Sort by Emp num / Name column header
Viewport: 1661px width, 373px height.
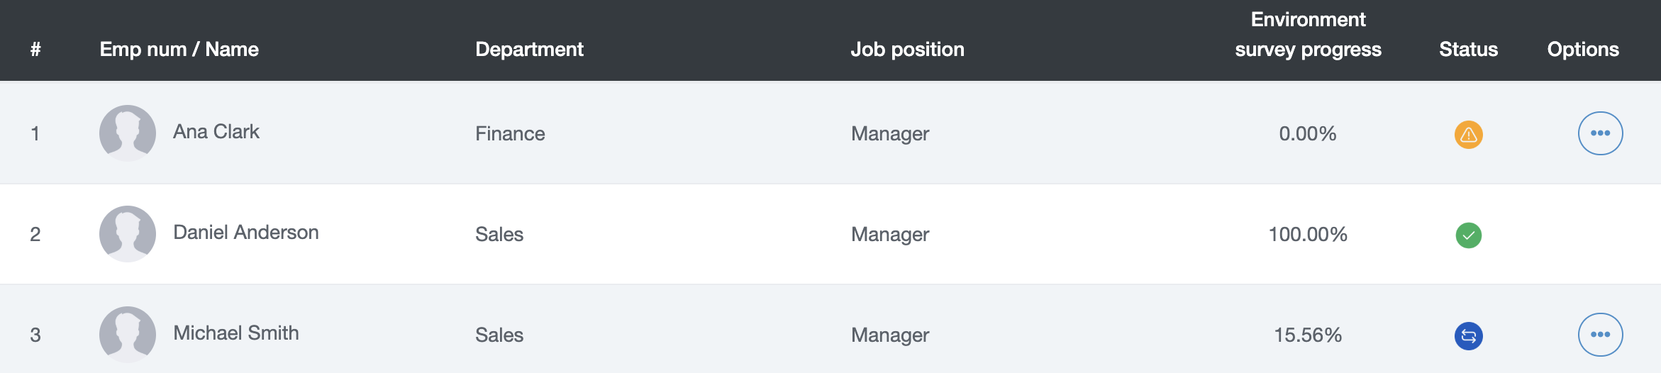coord(179,49)
